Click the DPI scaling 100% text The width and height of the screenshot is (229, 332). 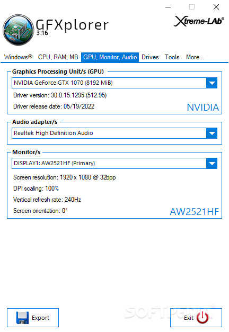tap(36, 188)
